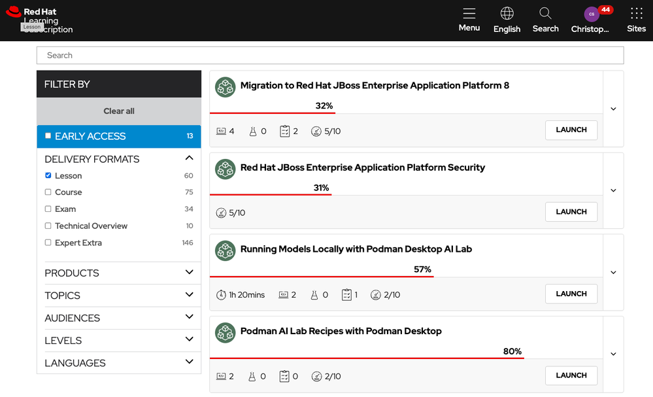Click the Migration to JBoss EAP 8 lesson icon
The image size is (653, 397).
click(226, 87)
